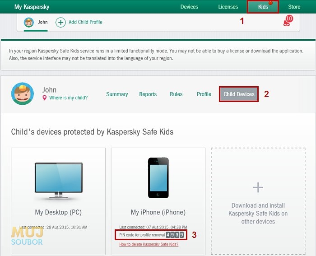Open the Licenses menu
The image size is (316, 256).
pyautogui.click(x=228, y=7)
